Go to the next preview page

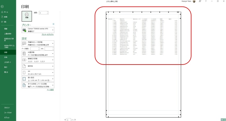pos(75,120)
